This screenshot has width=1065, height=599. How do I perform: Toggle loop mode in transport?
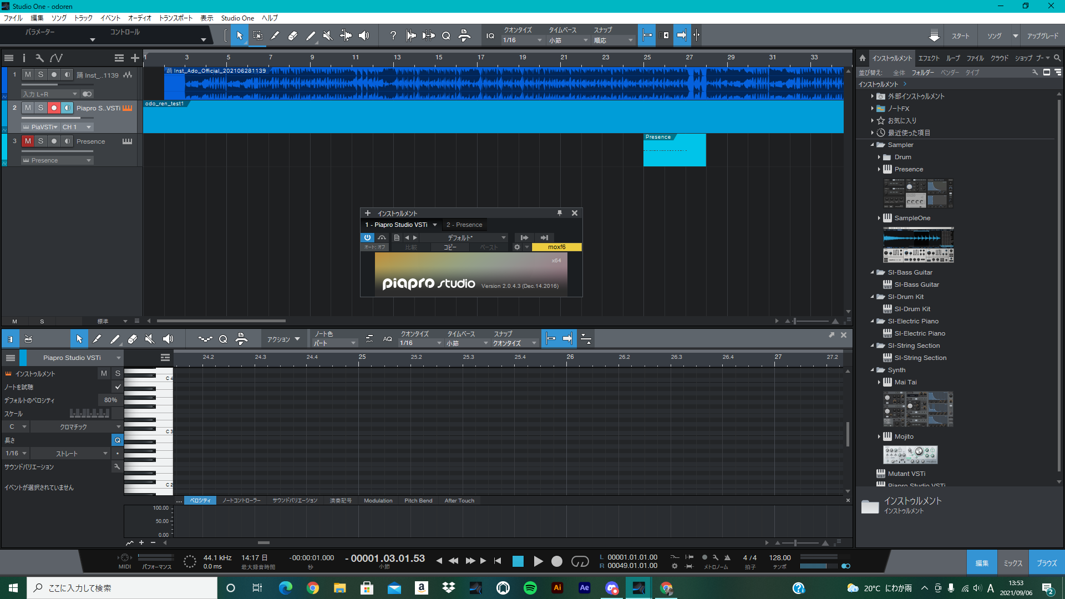[580, 561]
